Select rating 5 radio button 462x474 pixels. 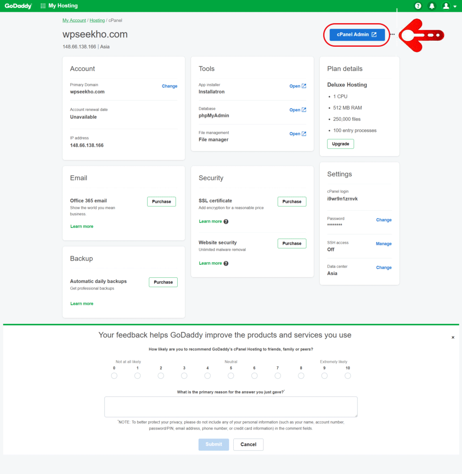click(231, 376)
